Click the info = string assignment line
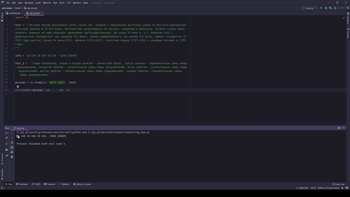 46,56
